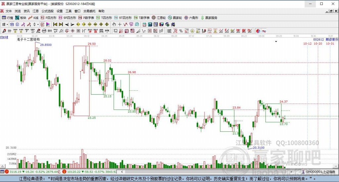The height and width of the screenshot is (182, 339).
Task: Click the black right arrow to step forward
Action: coord(73,24)
